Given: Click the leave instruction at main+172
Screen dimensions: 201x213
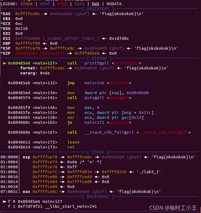Looking at the screenshot, I should tap(73, 142).
